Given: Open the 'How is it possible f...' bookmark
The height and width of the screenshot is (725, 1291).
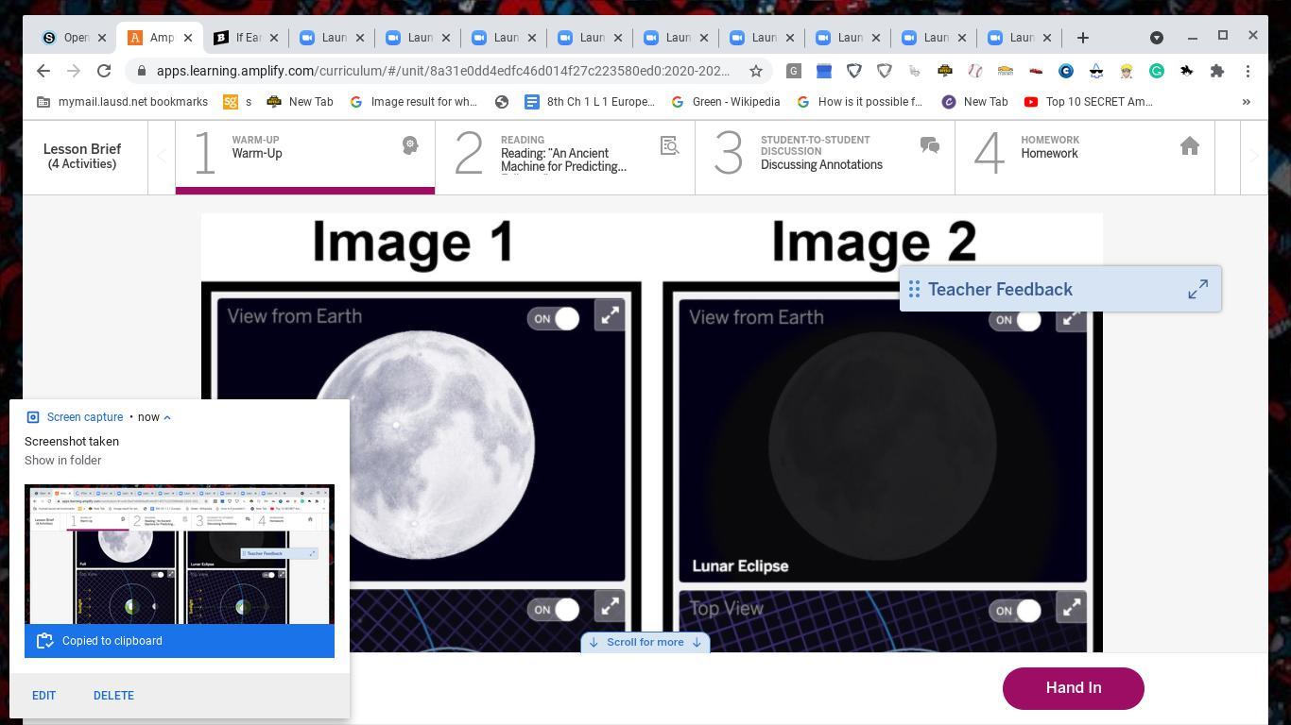Looking at the screenshot, I should click(x=859, y=102).
